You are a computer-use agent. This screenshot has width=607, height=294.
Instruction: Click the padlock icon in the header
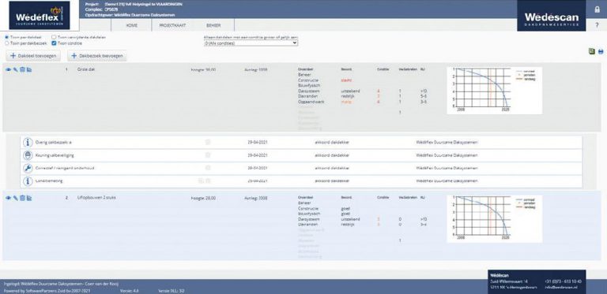[598, 9]
